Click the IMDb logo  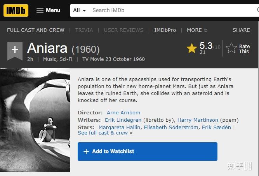pyautogui.click(x=16, y=10)
